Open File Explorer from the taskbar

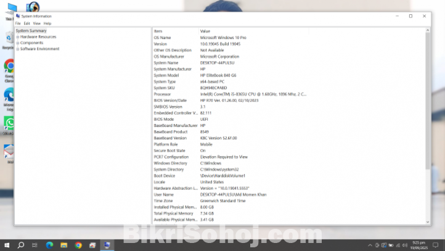[63, 245]
